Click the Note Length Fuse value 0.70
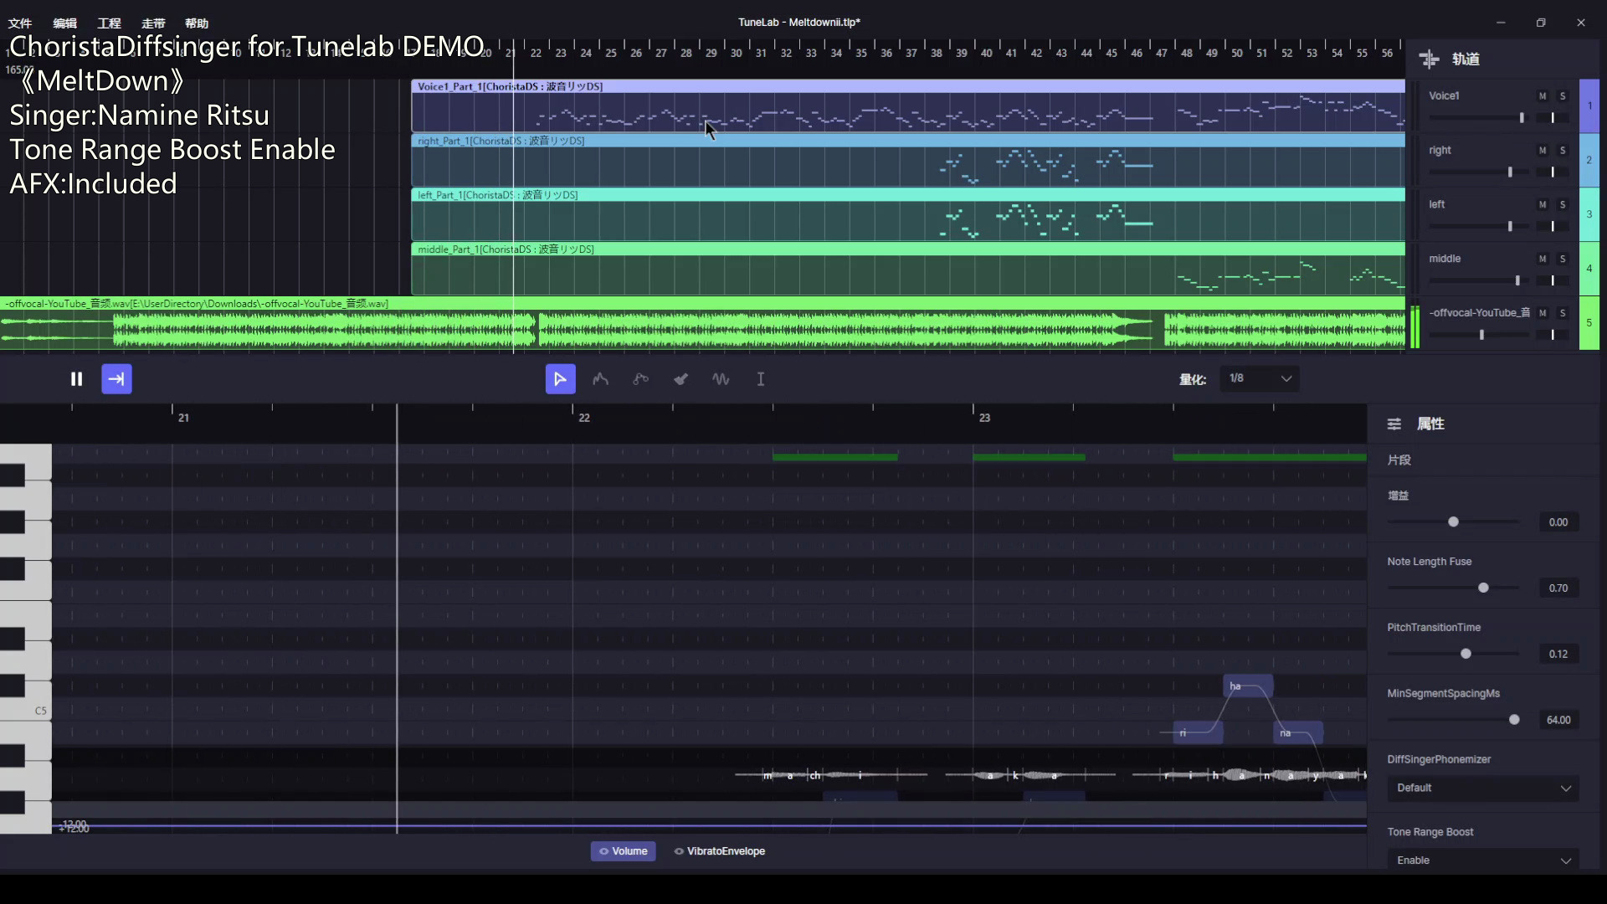The width and height of the screenshot is (1607, 904). [1558, 588]
